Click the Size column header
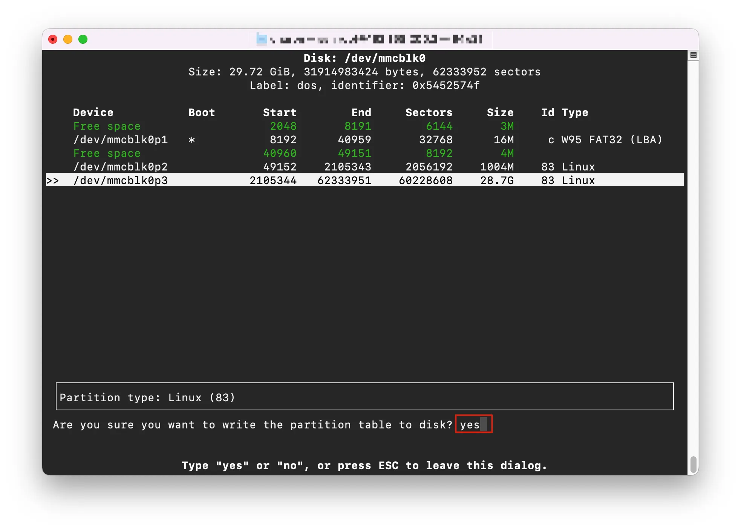Viewport: 741px width, 531px height. coord(500,112)
